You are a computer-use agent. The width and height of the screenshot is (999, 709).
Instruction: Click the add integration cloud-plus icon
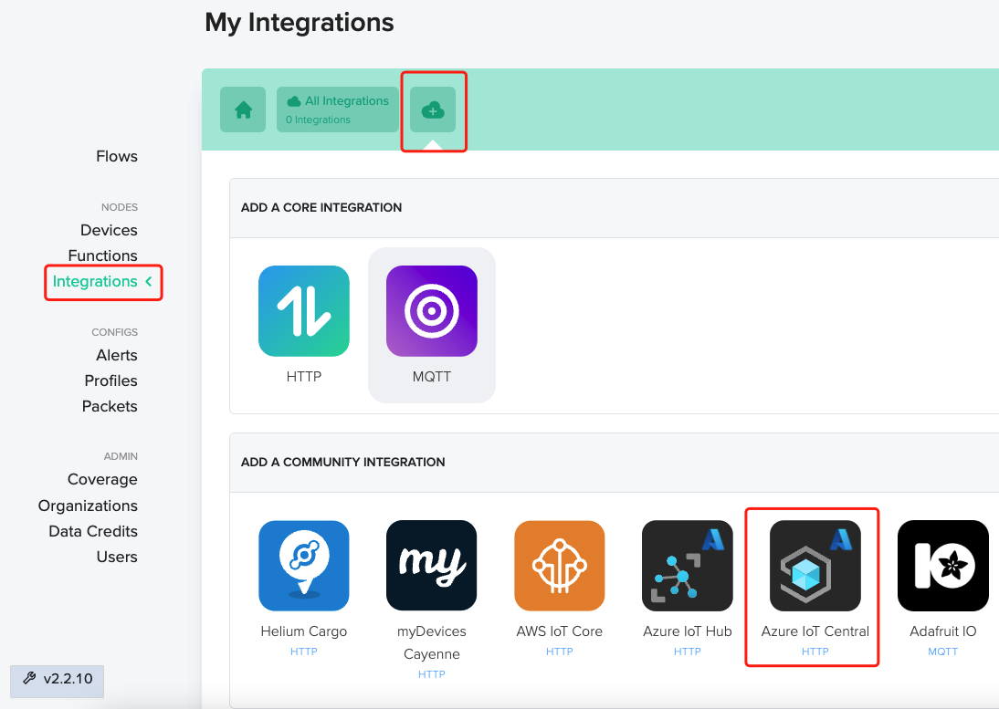coord(433,109)
